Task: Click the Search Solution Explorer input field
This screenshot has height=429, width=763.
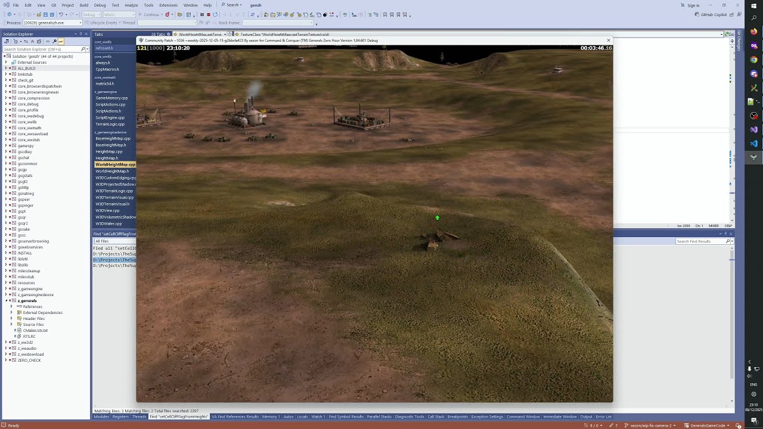Action: [42, 49]
